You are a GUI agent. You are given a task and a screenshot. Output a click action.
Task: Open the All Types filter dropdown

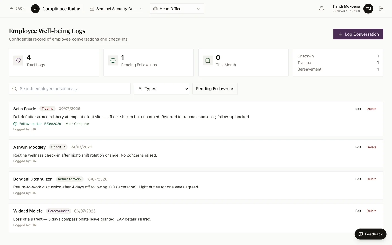pyautogui.click(x=162, y=89)
